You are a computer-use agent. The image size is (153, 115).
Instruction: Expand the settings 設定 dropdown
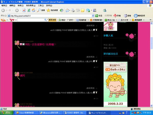pyautogui.click(x=74, y=20)
